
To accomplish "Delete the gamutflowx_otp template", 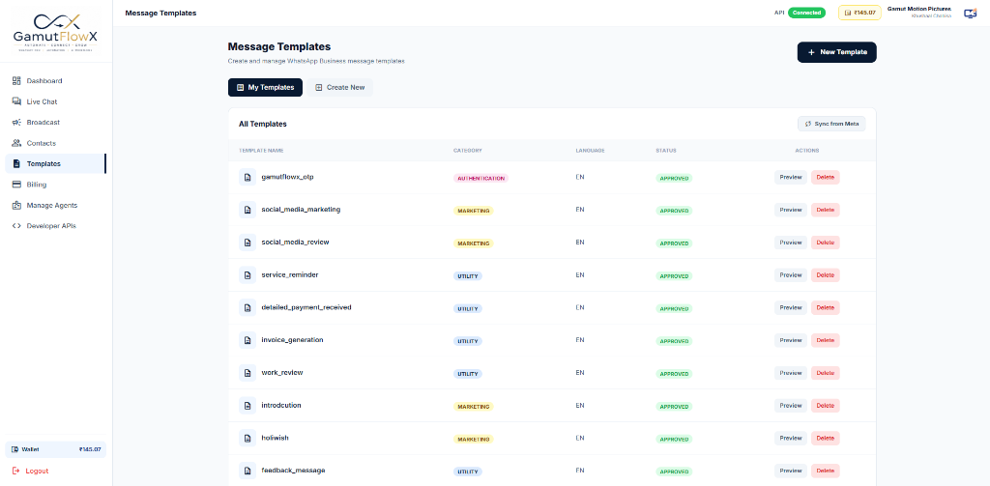I will coord(826,178).
